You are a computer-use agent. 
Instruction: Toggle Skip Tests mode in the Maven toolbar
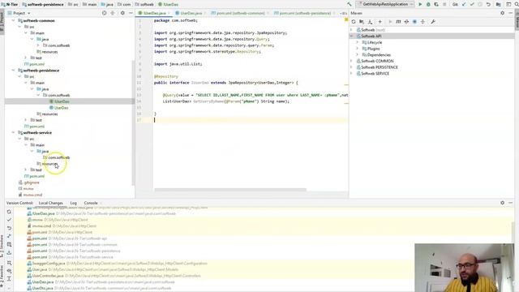(x=414, y=22)
